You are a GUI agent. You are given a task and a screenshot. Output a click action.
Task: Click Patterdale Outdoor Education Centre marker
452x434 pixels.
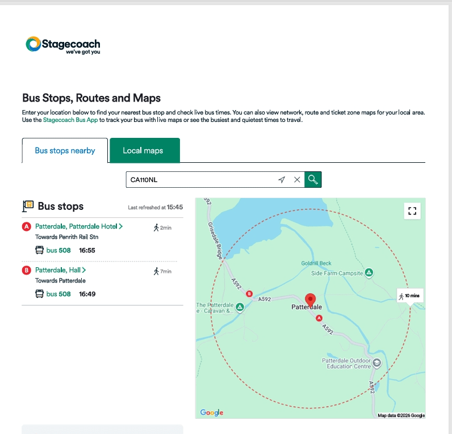(376, 364)
